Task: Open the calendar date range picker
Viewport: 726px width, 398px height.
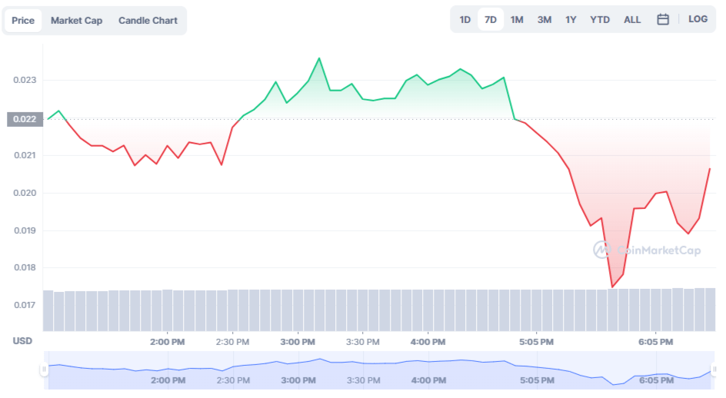Action: (662, 20)
